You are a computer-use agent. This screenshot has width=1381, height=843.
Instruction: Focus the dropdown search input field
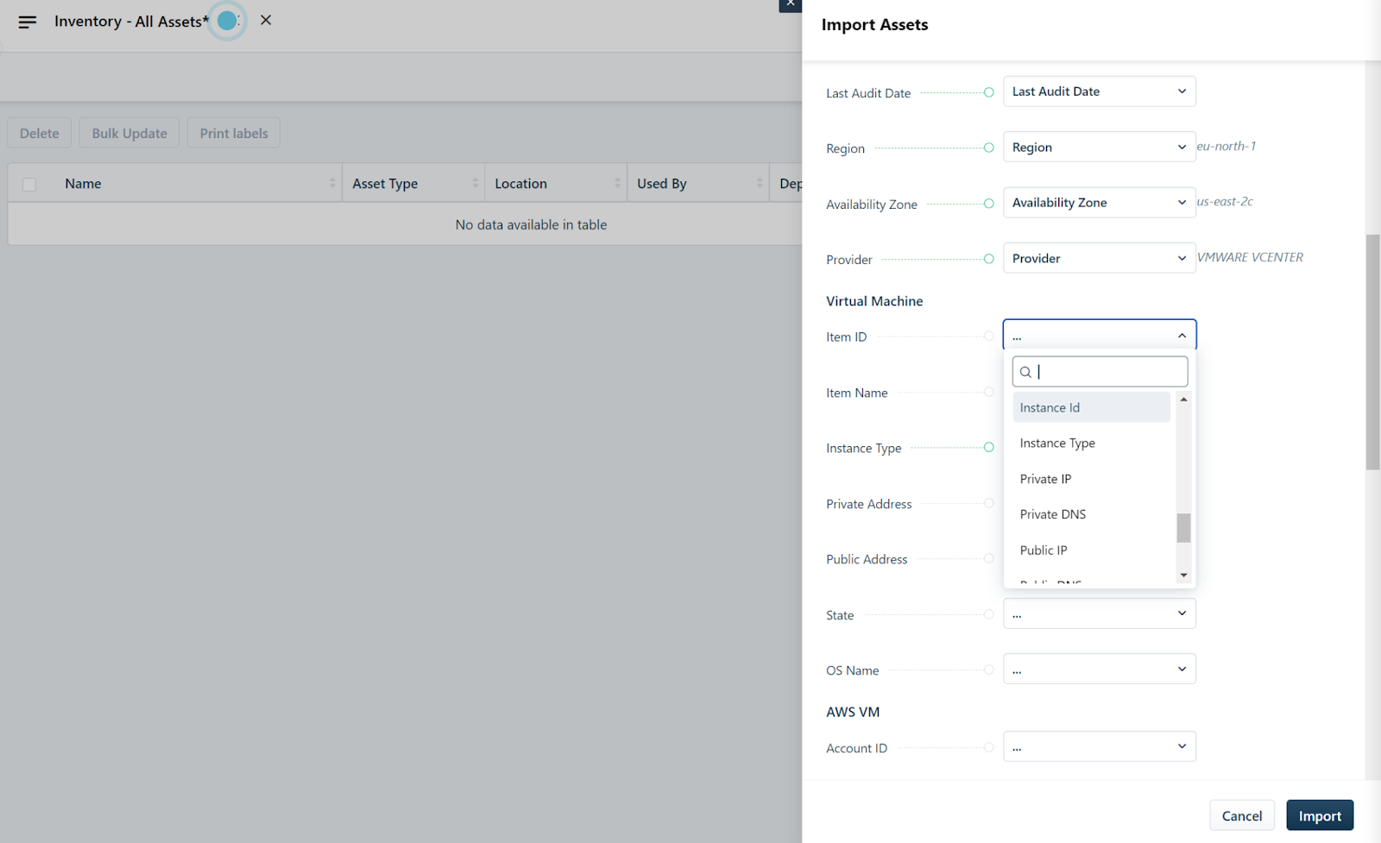coord(1100,372)
